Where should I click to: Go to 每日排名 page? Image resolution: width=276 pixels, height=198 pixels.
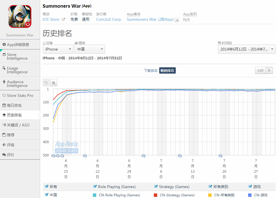coord(20,105)
